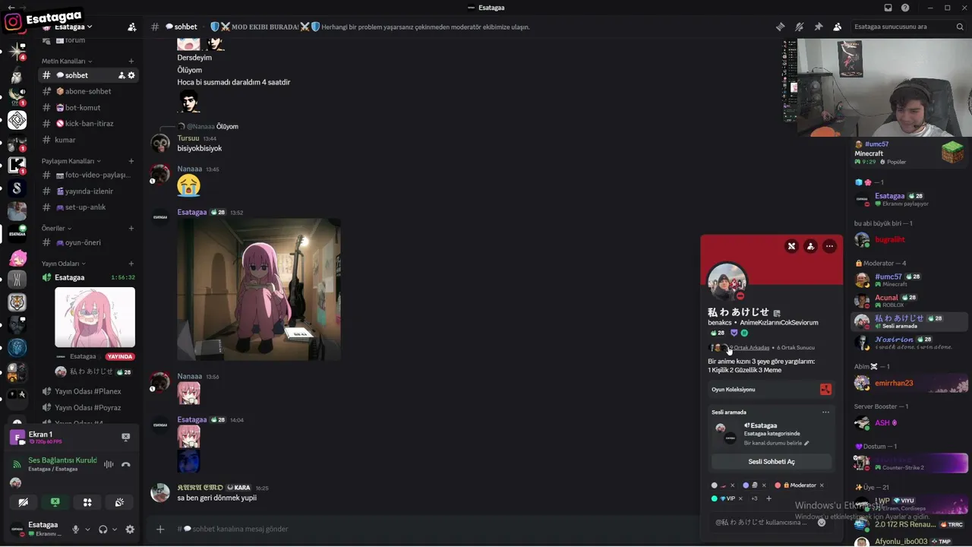Viewport: 972px width, 547px height.
Task: Open the emoji picker in profile message field
Action: coord(822,522)
